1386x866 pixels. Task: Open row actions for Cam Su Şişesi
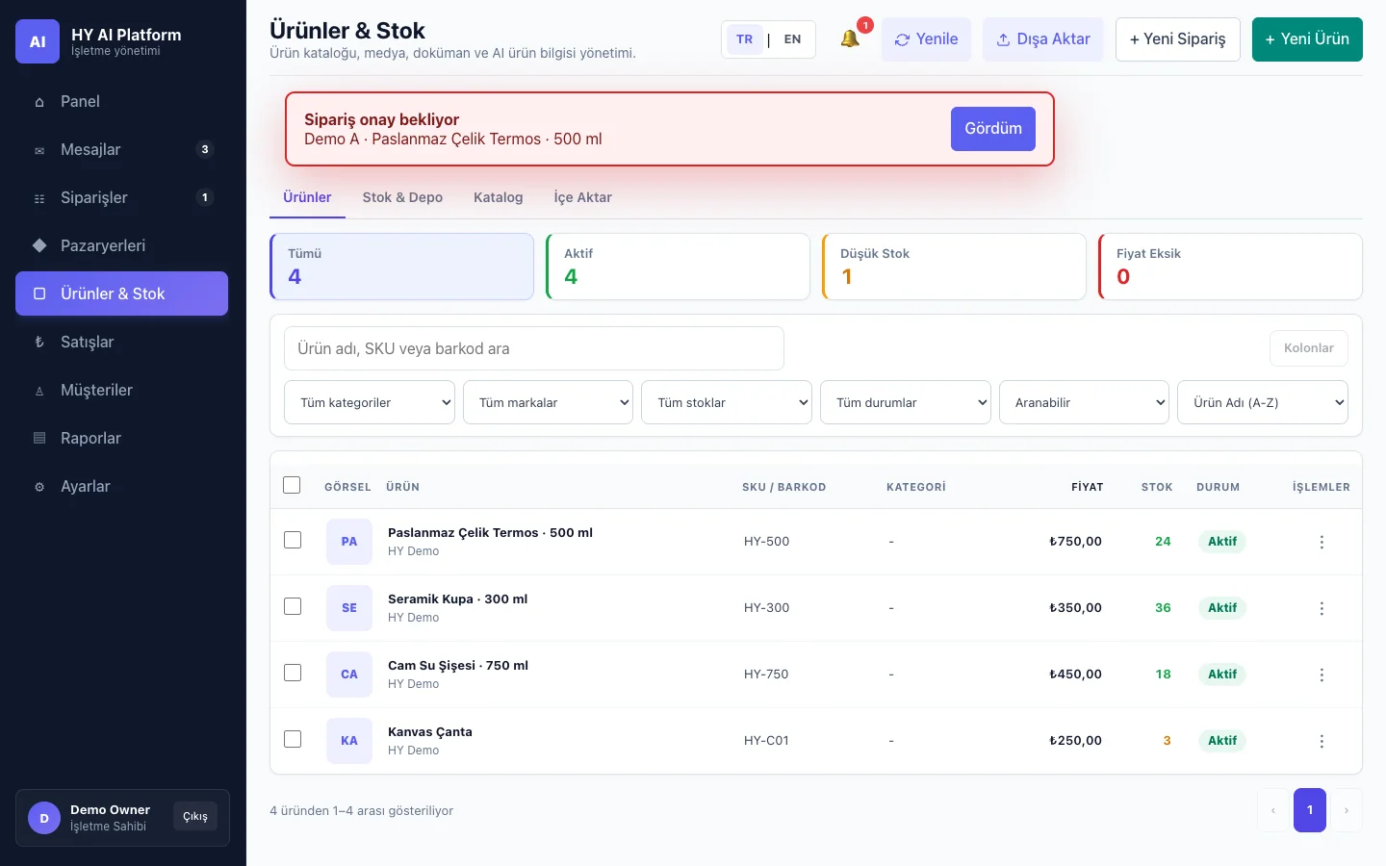coord(1322,675)
